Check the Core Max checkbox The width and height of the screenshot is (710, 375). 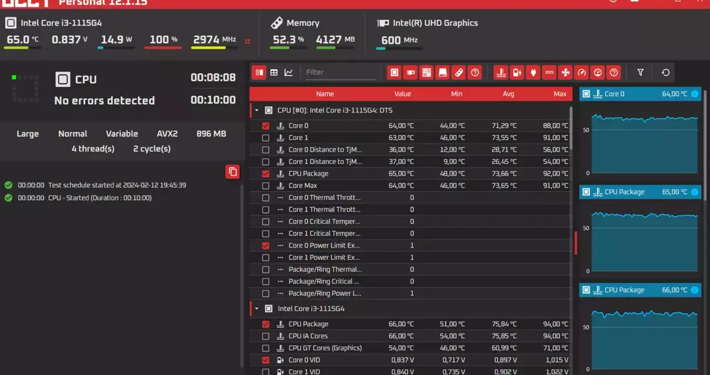tap(266, 186)
